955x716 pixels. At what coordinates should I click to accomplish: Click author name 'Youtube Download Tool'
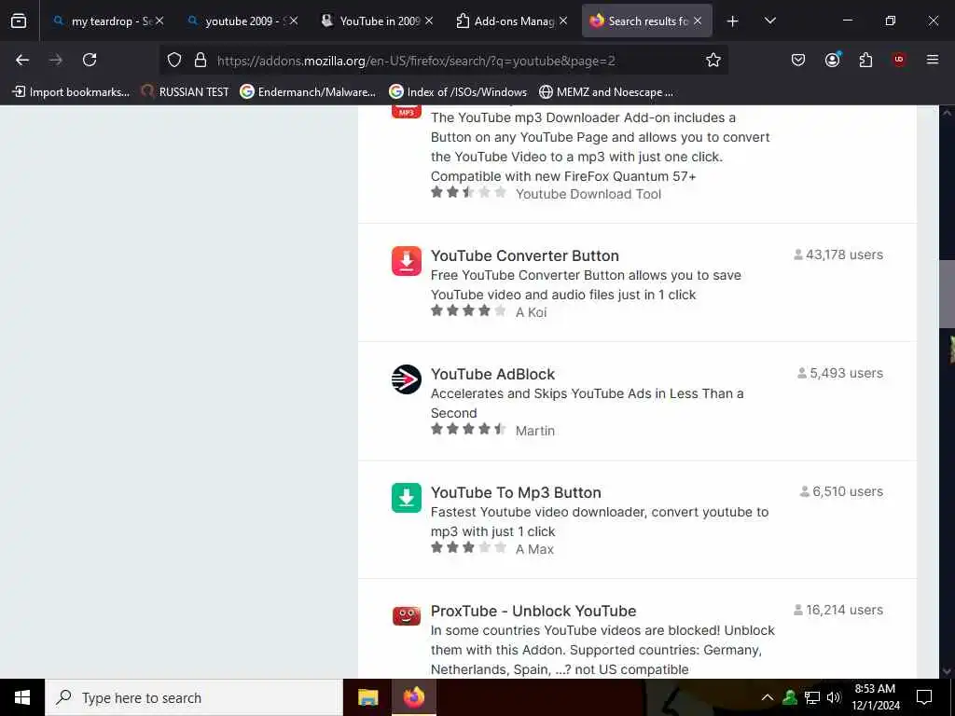tap(588, 194)
